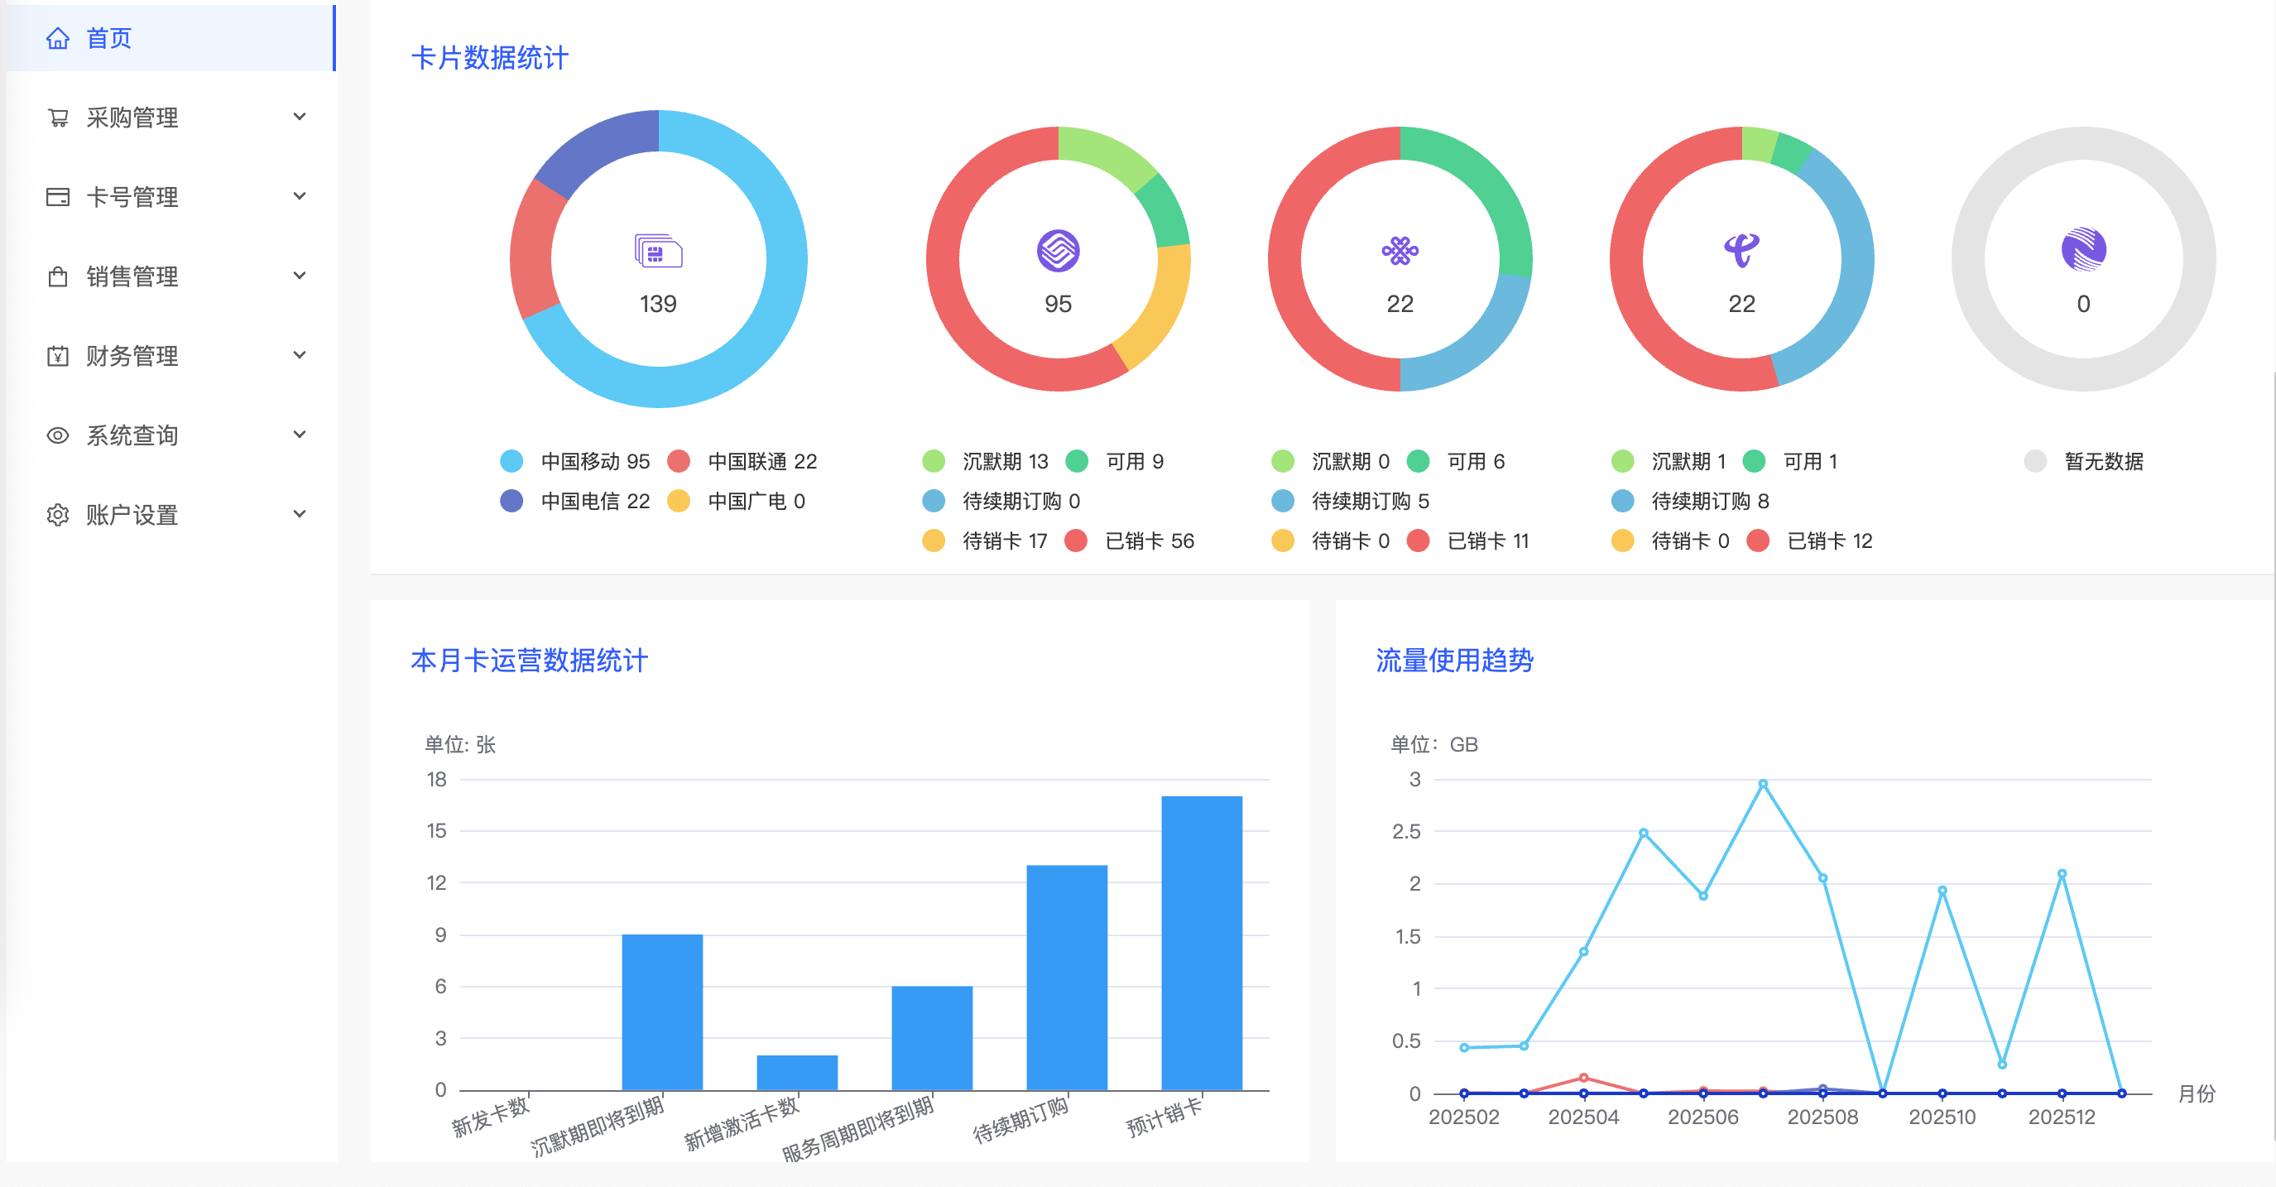Click the 待续期订购 bar in chart
Image resolution: width=2276 pixels, height=1187 pixels.
(1065, 977)
